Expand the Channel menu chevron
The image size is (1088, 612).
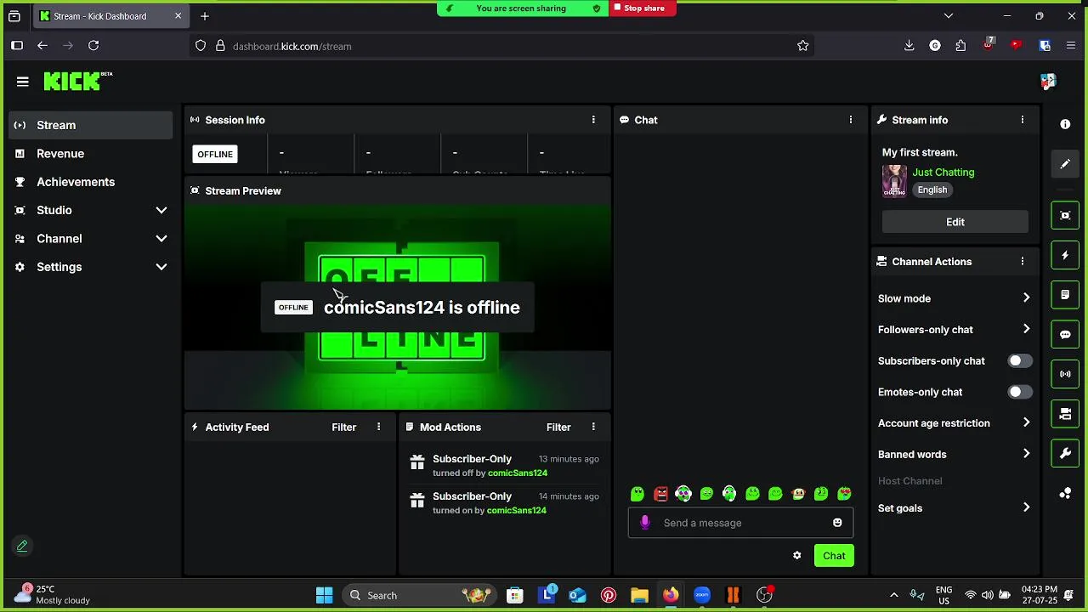[x=161, y=239]
